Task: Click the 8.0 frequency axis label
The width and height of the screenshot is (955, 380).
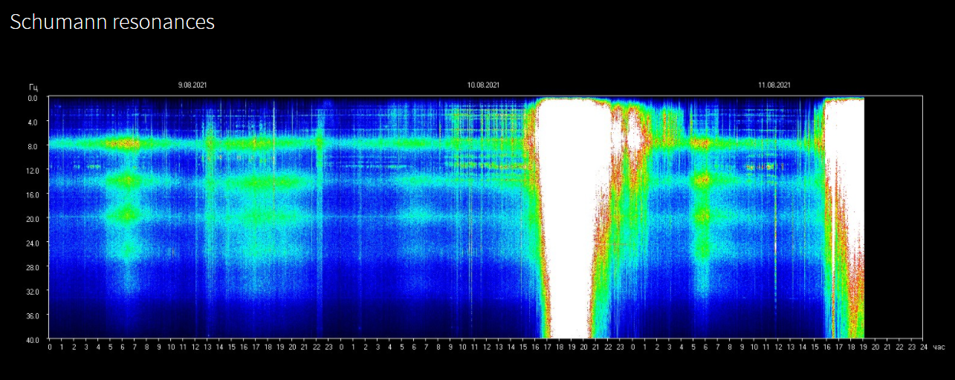Action: (33, 146)
